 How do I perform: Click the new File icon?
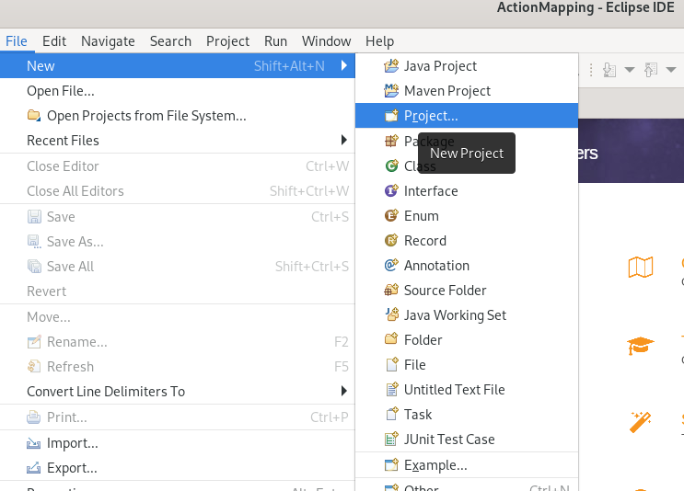click(x=392, y=364)
